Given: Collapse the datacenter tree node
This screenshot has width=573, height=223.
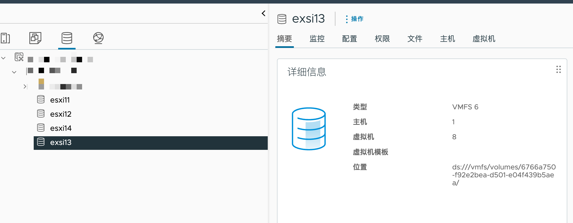Looking at the screenshot, I should pyautogui.click(x=14, y=72).
